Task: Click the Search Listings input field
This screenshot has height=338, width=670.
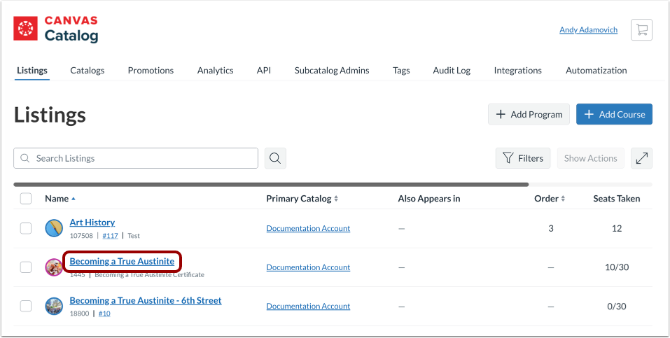Action: (x=136, y=158)
